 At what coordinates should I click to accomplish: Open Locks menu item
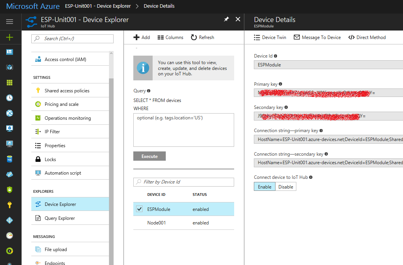click(70, 160)
